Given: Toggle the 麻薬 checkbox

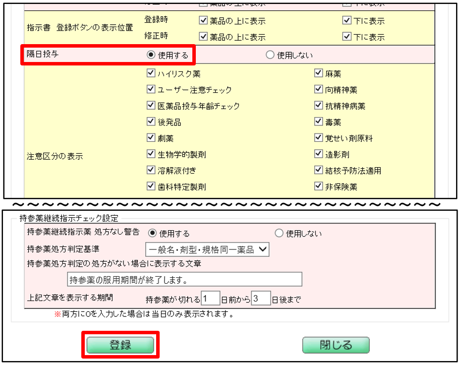Looking at the screenshot, I should pyautogui.click(x=319, y=74).
